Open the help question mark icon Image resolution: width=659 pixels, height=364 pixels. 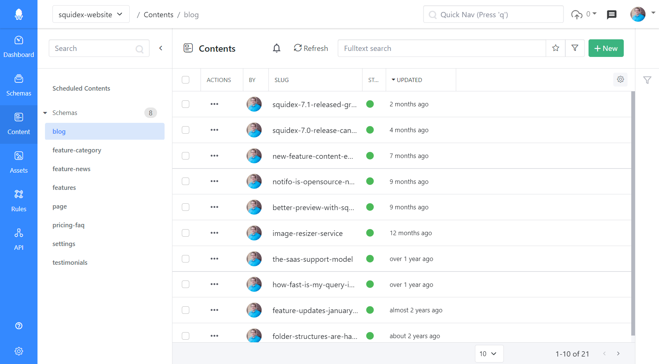(19, 326)
